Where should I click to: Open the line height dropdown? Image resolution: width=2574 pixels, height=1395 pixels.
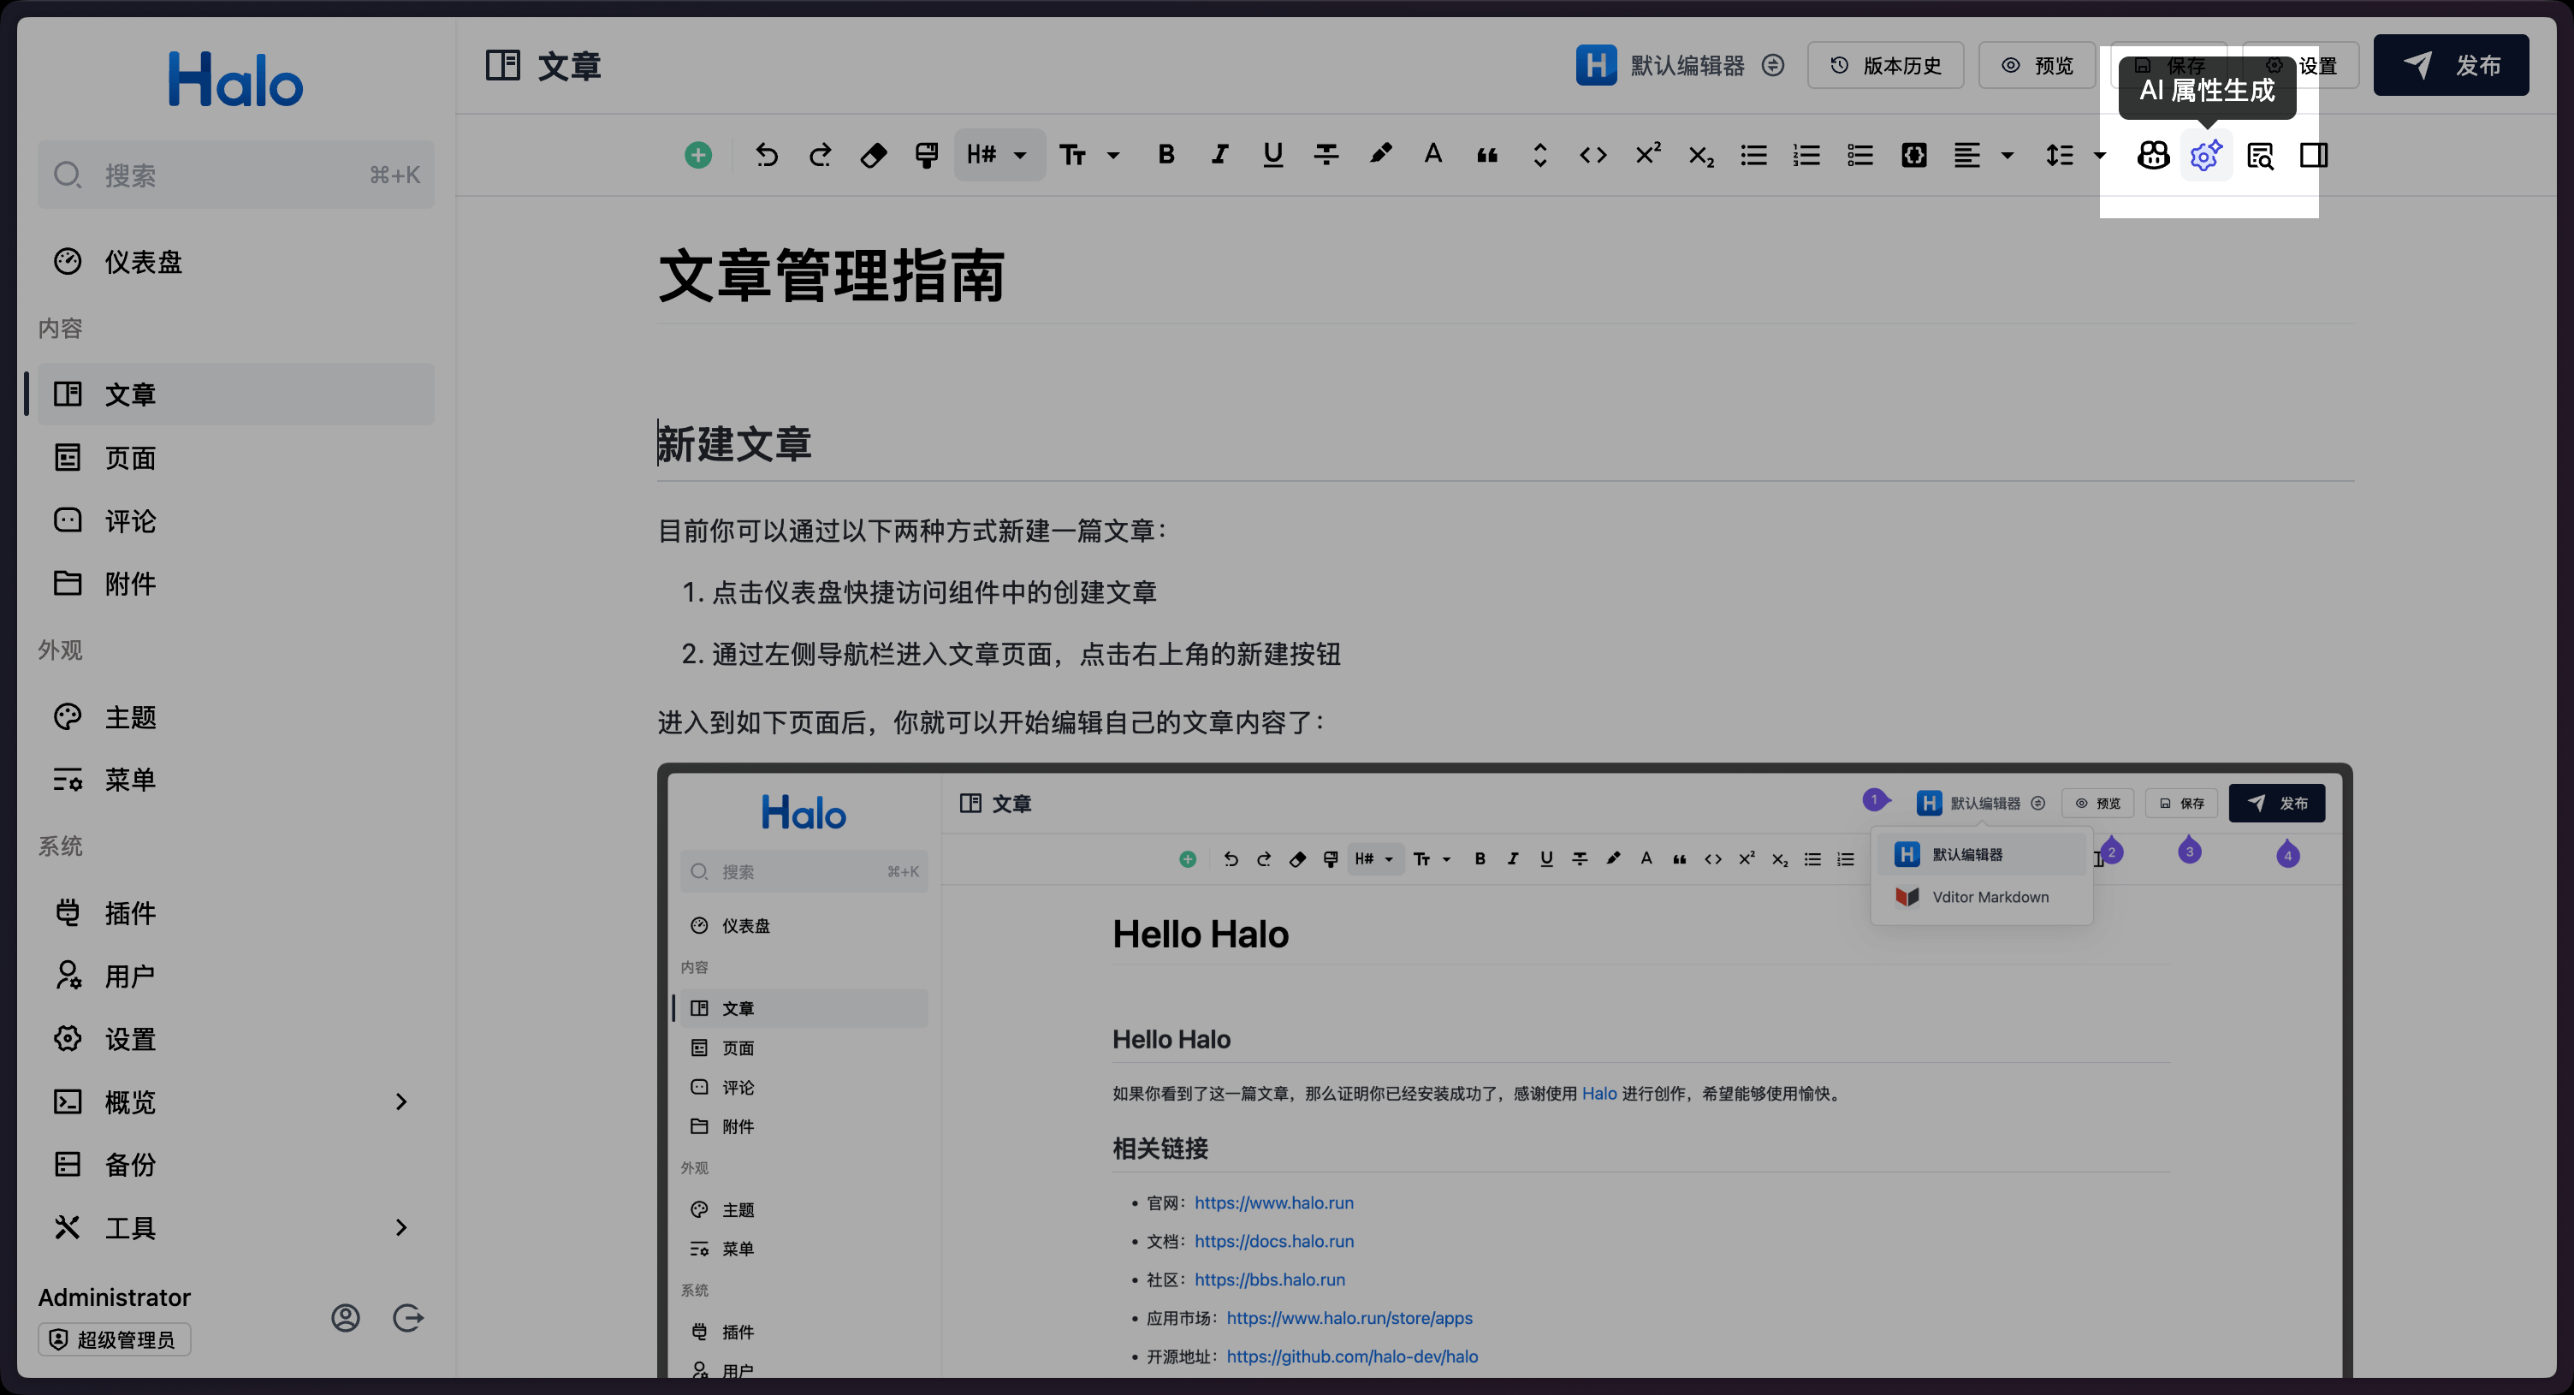(2075, 155)
